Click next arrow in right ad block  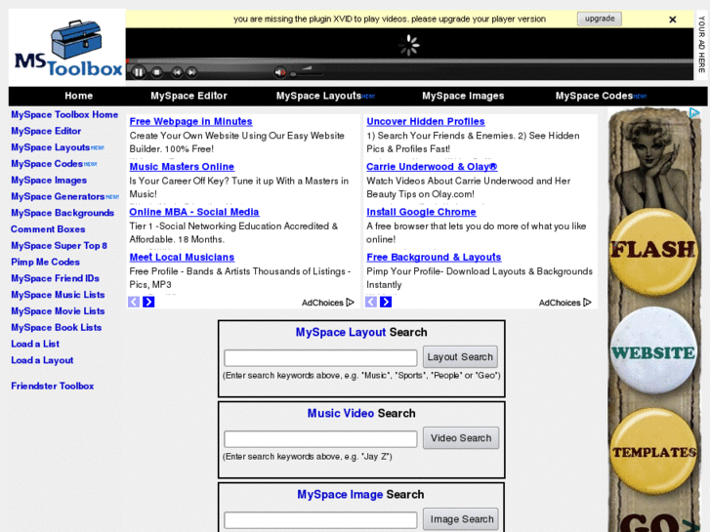tap(386, 302)
